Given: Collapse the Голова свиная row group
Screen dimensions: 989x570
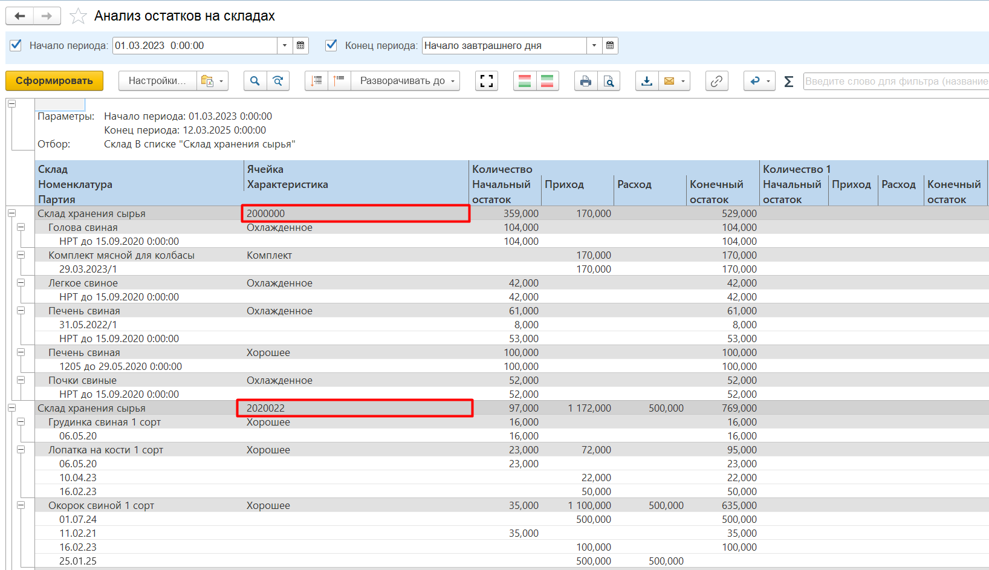Looking at the screenshot, I should [x=21, y=227].
